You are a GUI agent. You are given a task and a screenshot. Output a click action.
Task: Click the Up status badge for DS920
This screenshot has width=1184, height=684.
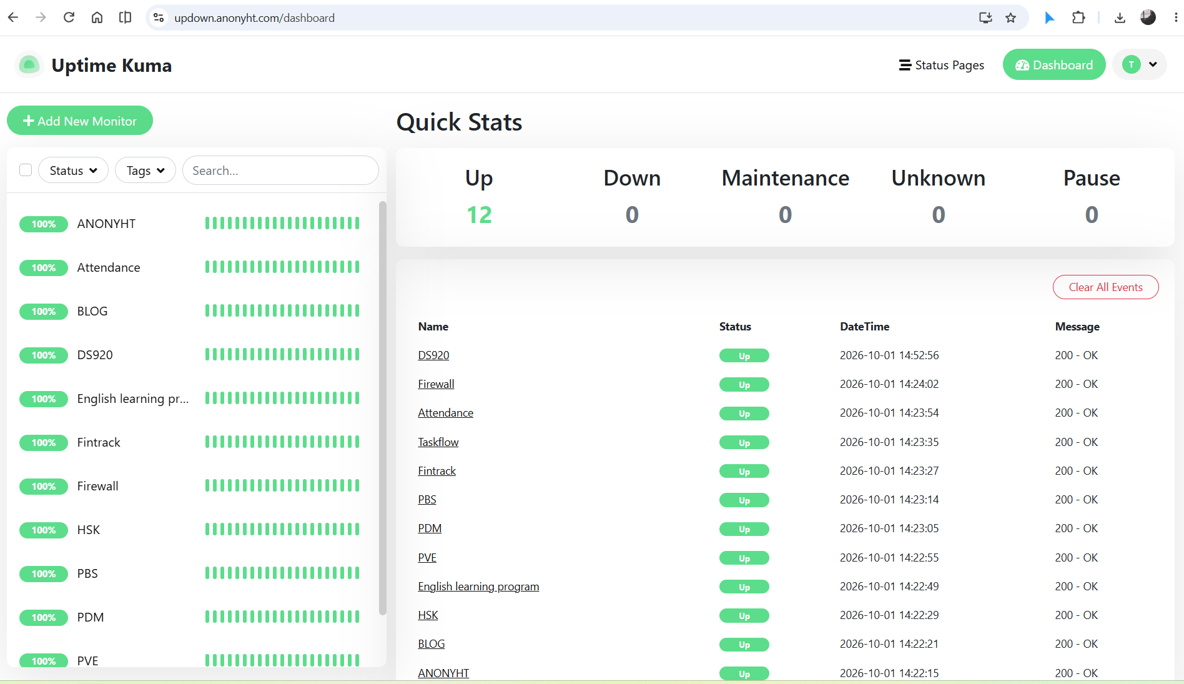click(x=744, y=355)
